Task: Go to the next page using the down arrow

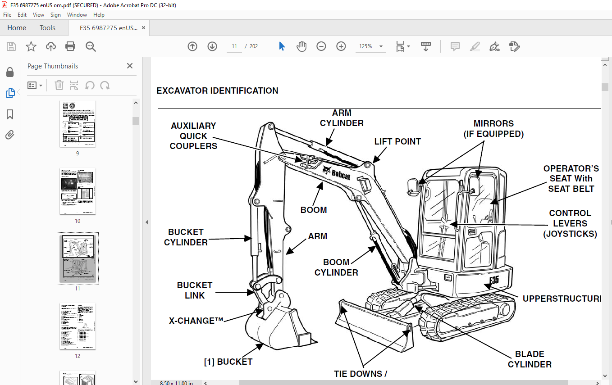Action: coord(212,46)
